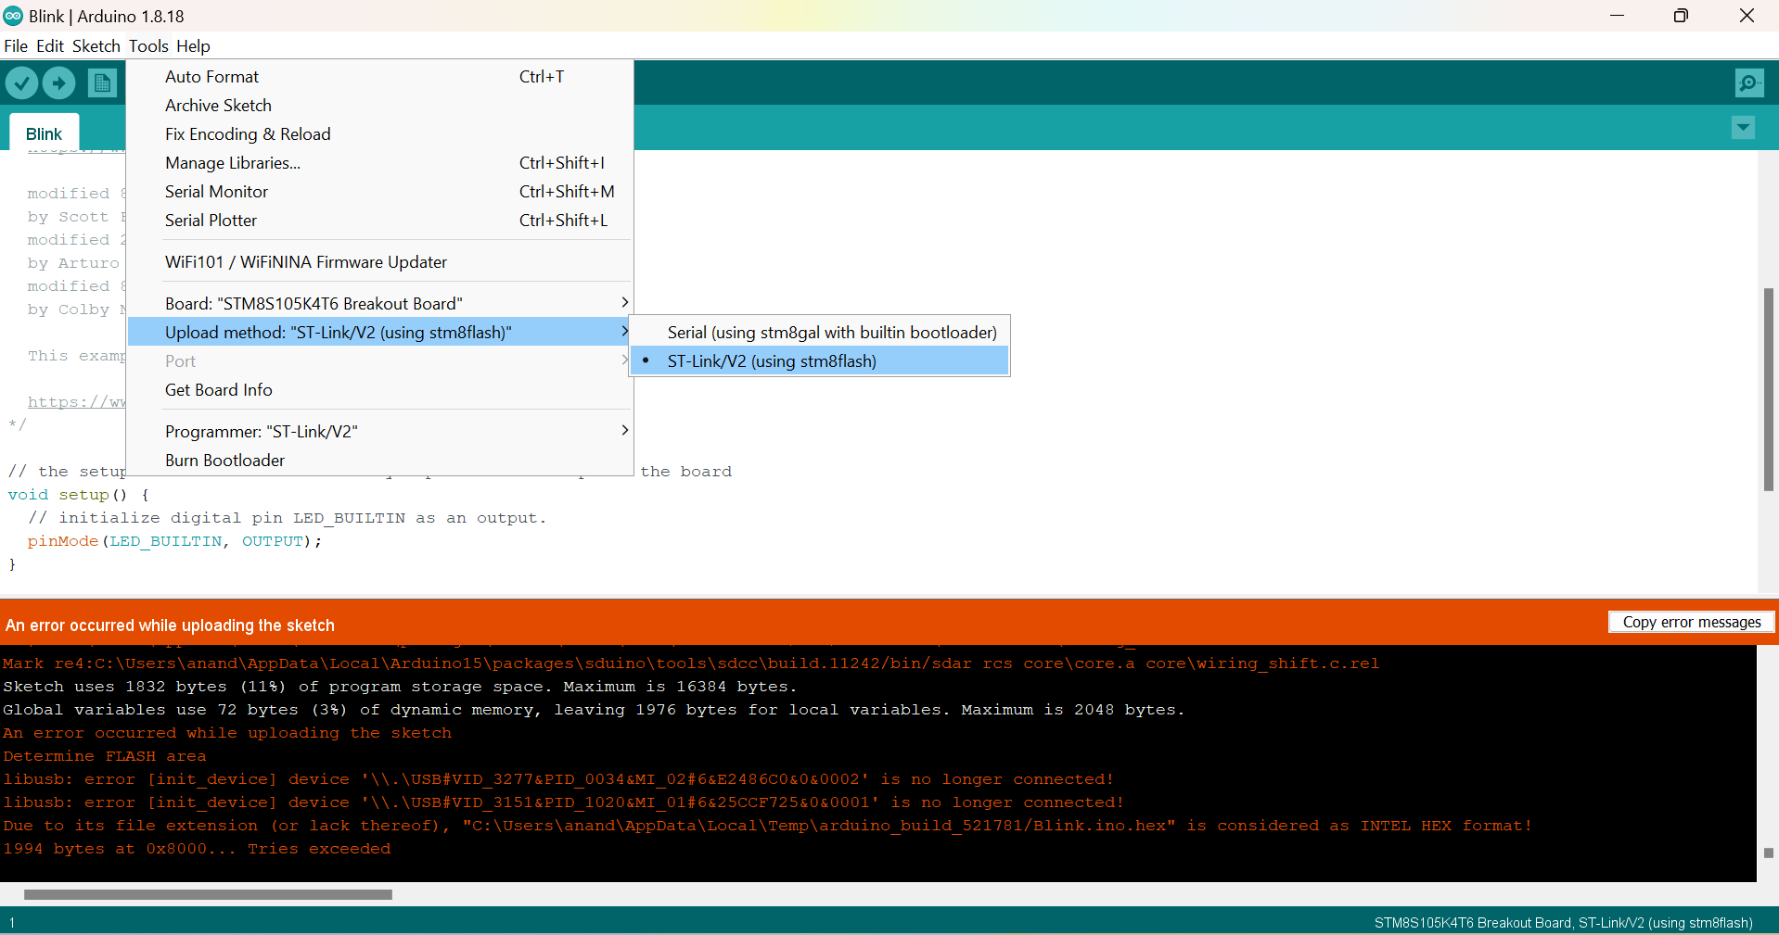Click the libusb error line with VID_3277
The width and height of the screenshot is (1779, 935).
tap(558, 779)
